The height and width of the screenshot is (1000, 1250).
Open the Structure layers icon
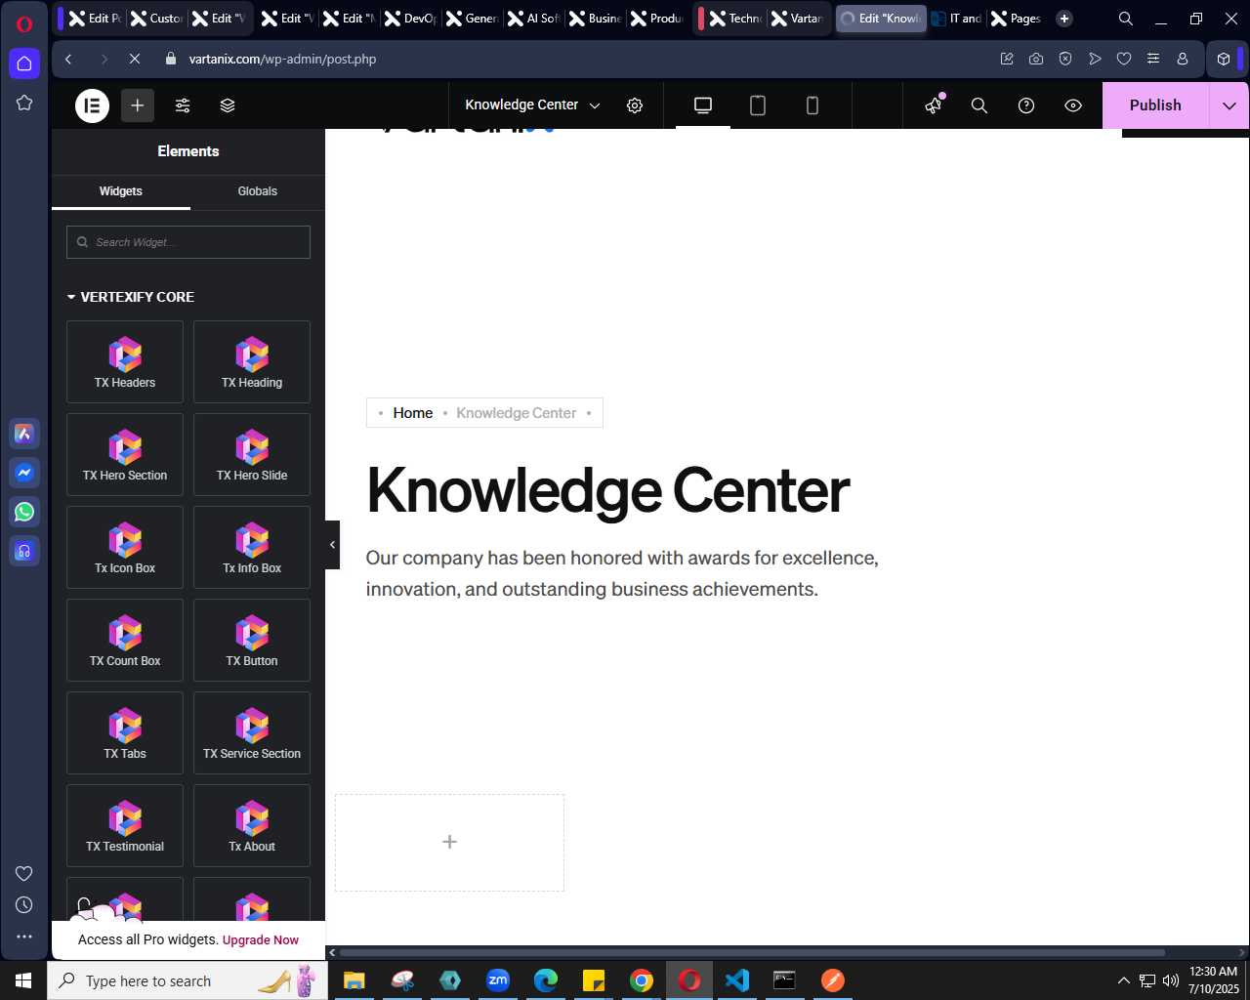pos(228,105)
